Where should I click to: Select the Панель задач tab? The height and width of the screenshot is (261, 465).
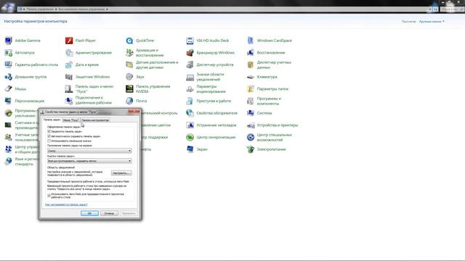pos(52,120)
